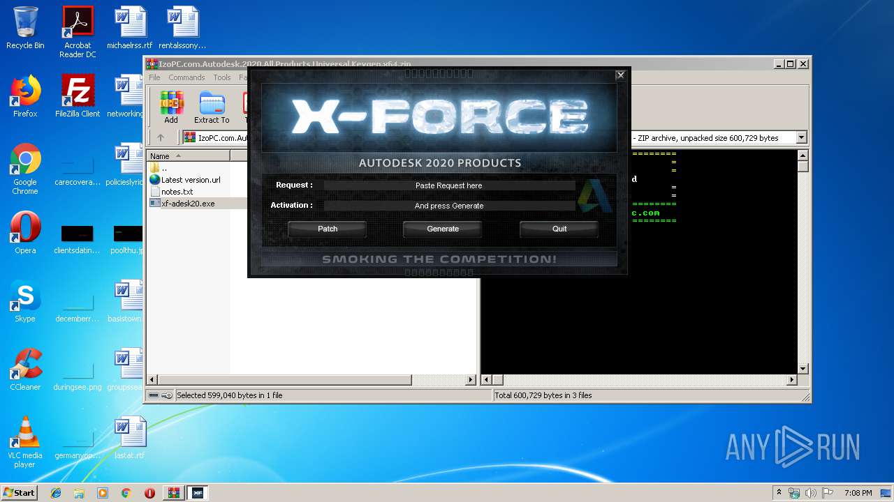Select michaelrss.rtf desktop file
Image resolution: width=894 pixels, height=502 pixels.
pyautogui.click(x=130, y=28)
